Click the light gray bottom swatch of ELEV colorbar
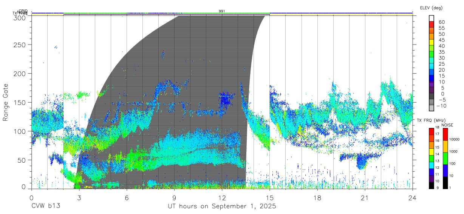464x214 pixels. tap(432, 108)
